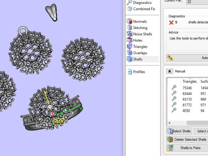The image size is (208, 156).
Task: Click Delete Selected Shells
Action: [187, 140]
